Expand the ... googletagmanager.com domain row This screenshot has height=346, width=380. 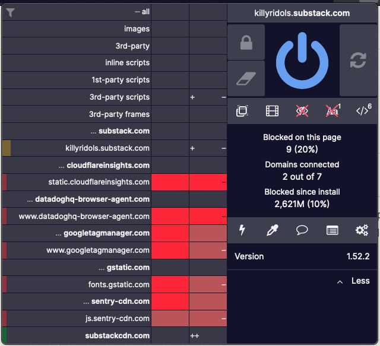click(77, 233)
